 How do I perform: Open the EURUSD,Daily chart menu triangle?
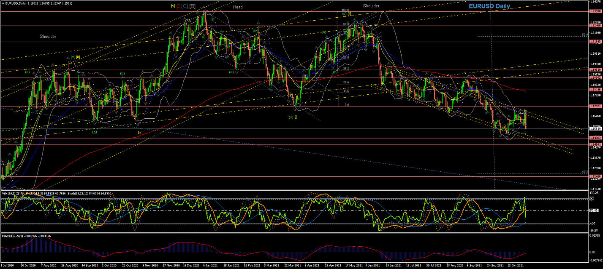[x=3, y=3]
